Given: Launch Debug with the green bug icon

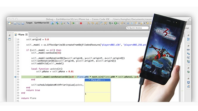Looking at the screenshot, I should tap(110, 23).
